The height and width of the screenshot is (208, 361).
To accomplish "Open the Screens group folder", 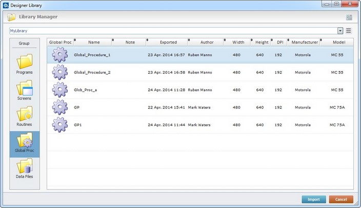I will click(x=25, y=90).
